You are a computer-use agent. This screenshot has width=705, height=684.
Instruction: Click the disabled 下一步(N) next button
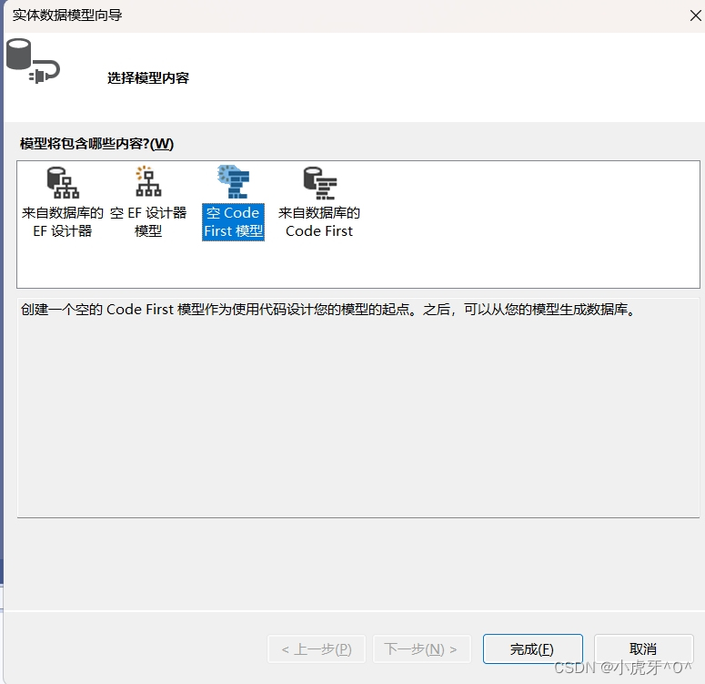click(x=422, y=648)
